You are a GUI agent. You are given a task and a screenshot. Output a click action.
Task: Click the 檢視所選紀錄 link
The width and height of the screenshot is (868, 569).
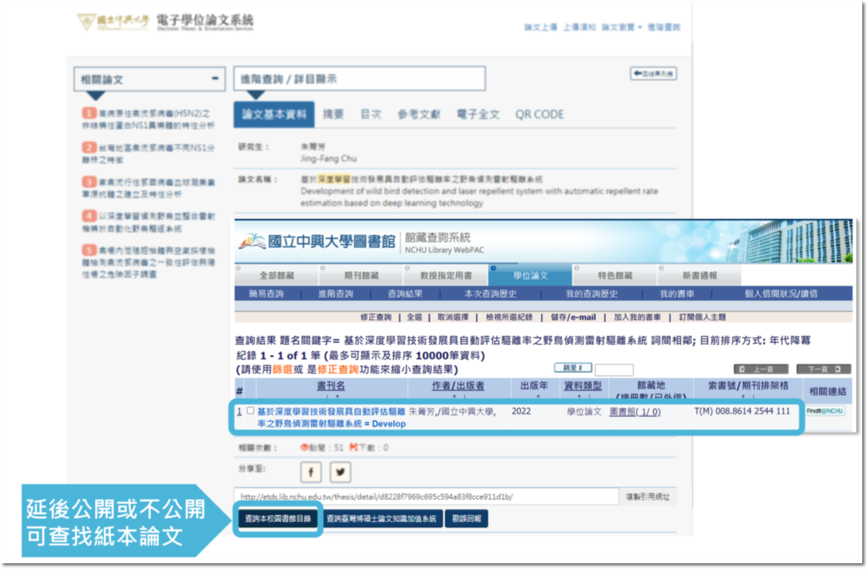click(509, 317)
